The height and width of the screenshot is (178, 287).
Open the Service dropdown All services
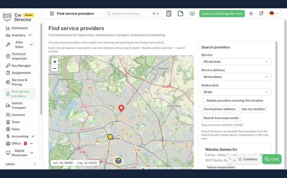236,62
